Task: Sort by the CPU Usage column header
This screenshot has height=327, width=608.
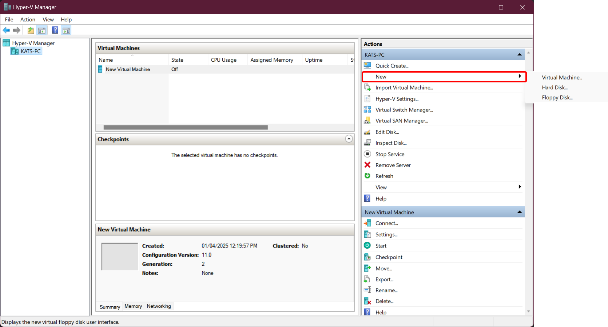Action: 227,60
